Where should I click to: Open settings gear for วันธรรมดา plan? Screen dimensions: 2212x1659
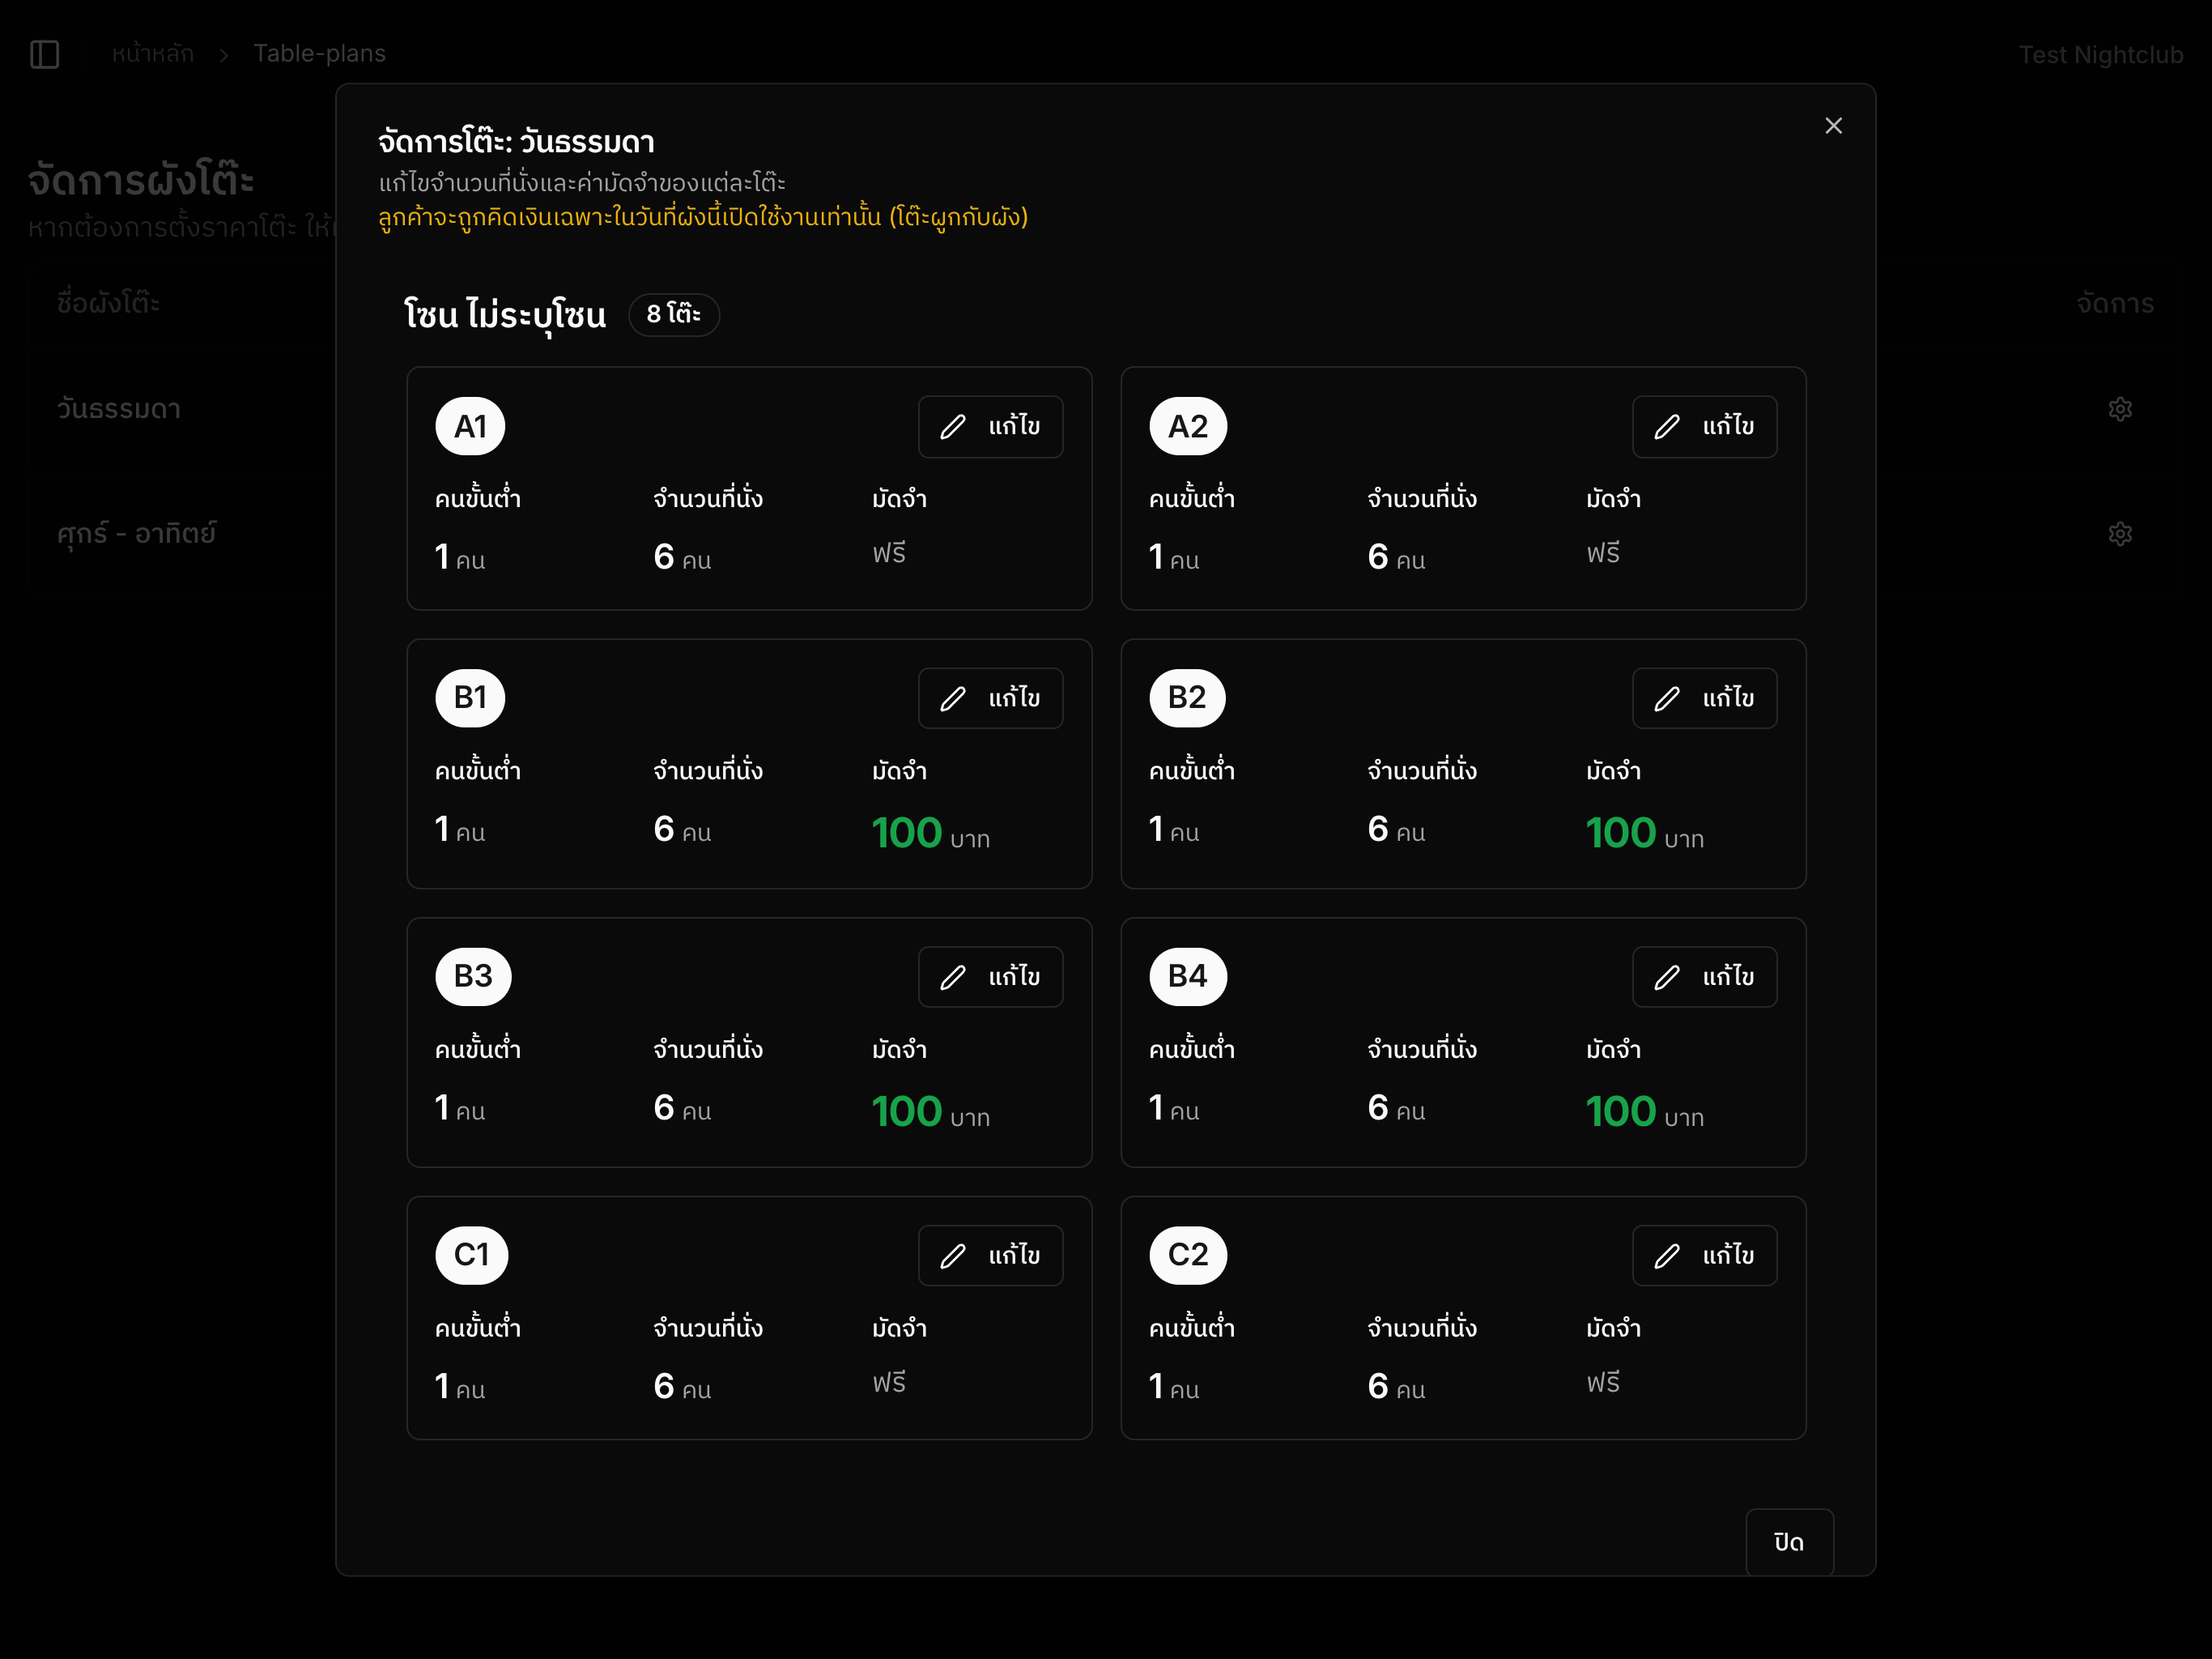pyautogui.click(x=2120, y=409)
